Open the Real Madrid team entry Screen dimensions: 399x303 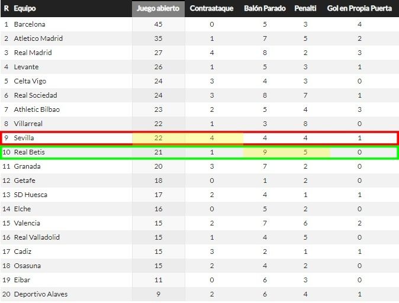[33, 53]
